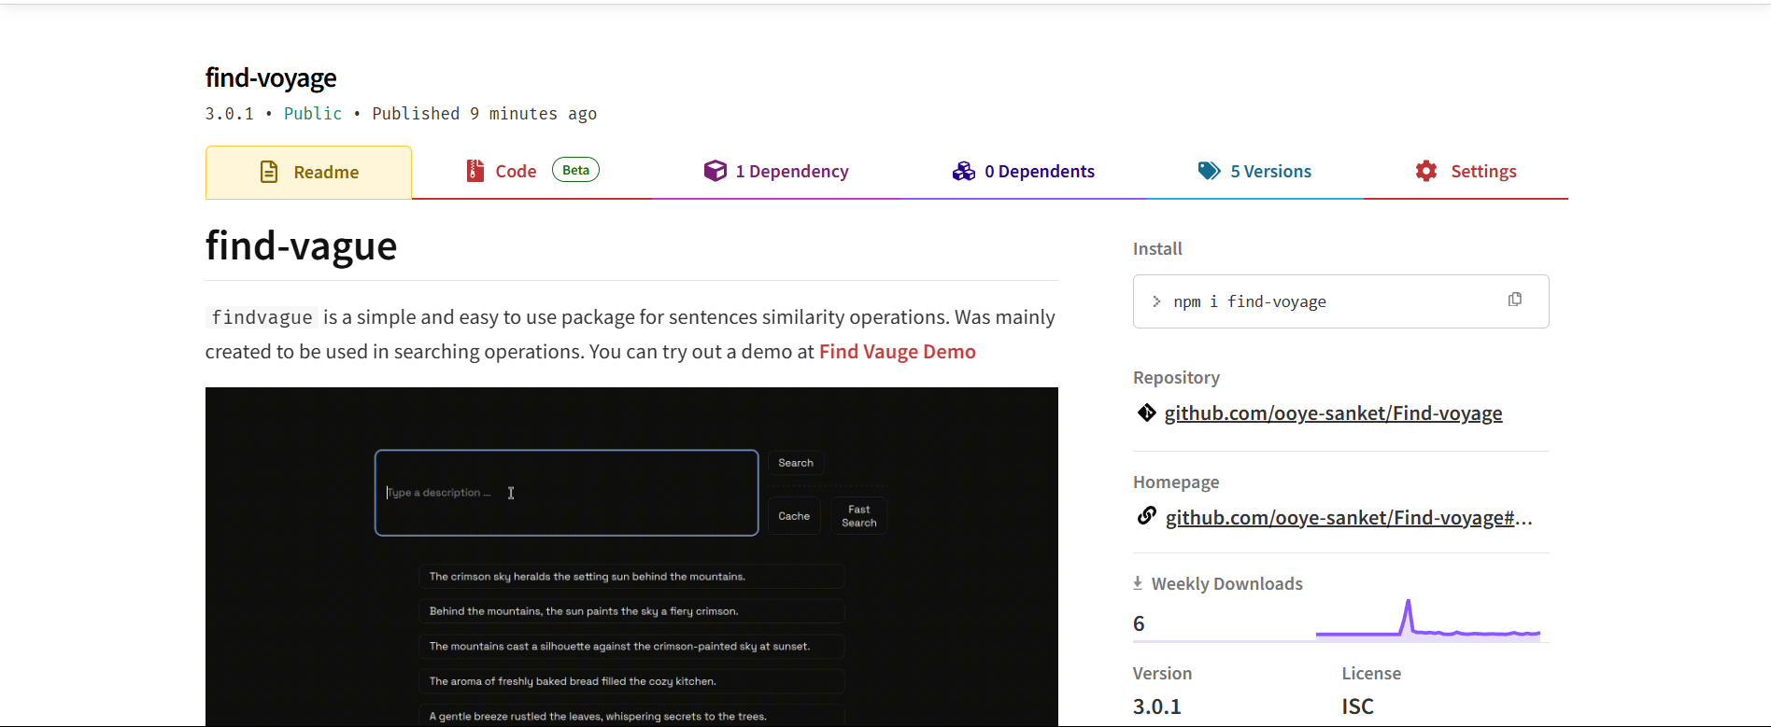Click the Code zip file icon
This screenshot has width=1771, height=727.
(475, 171)
